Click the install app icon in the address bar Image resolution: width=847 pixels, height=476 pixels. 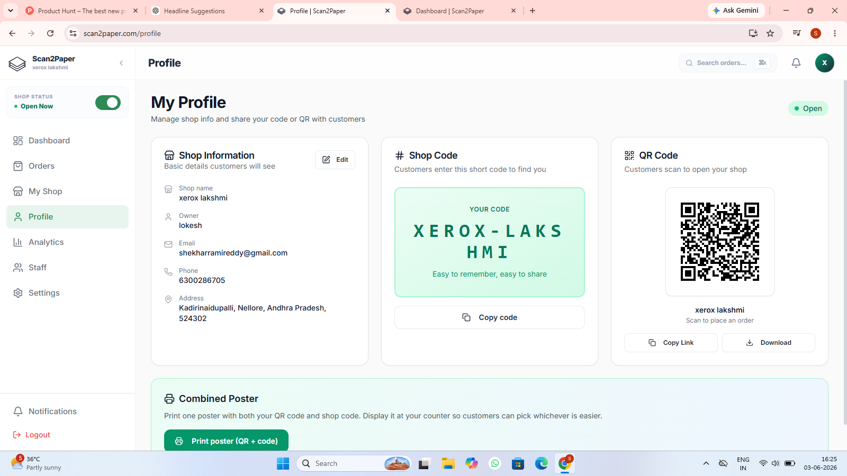753,33
